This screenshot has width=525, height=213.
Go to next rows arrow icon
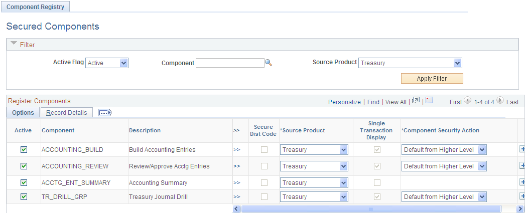pos(500,101)
